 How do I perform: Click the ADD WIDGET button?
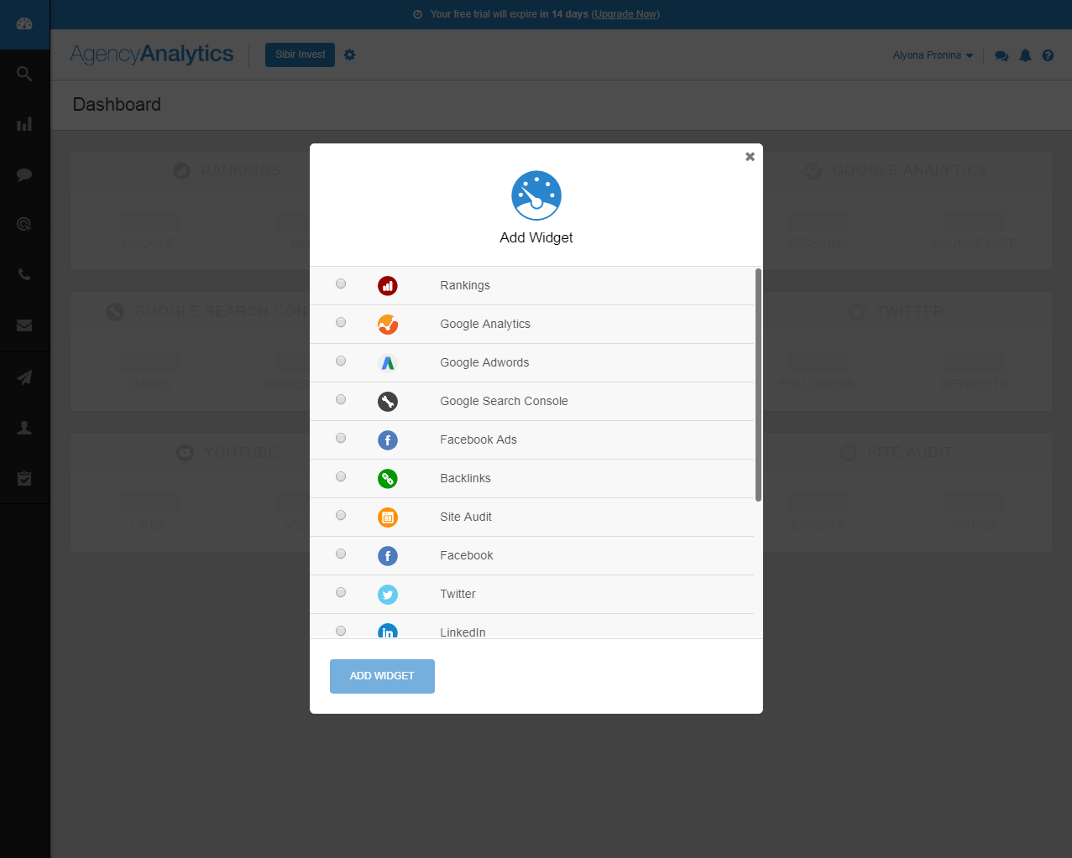pos(382,676)
